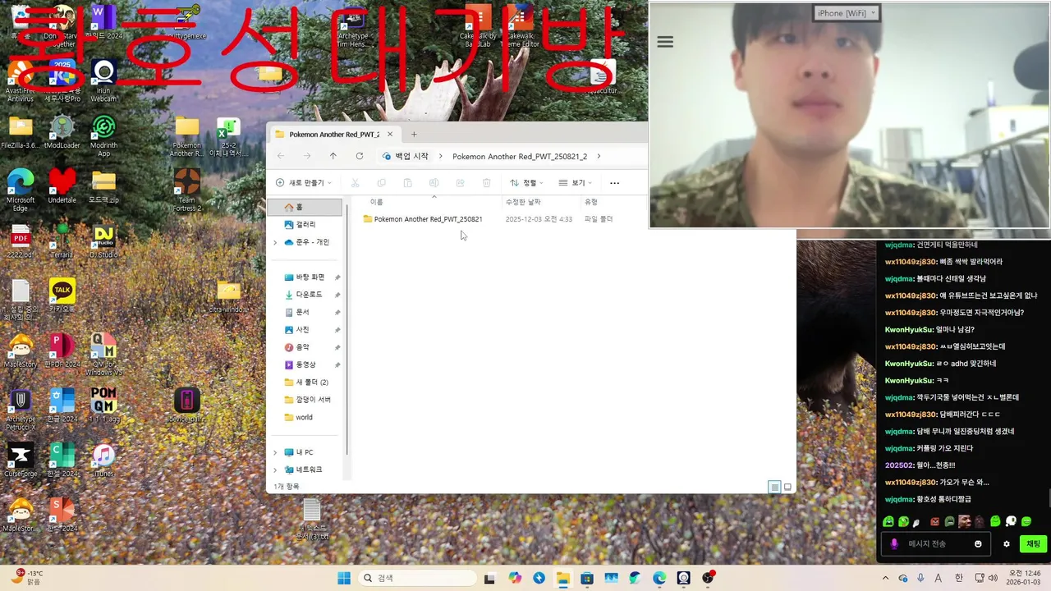Click 백업 시작 in the address bar
This screenshot has height=591, width=1051.
coord(406,156)
